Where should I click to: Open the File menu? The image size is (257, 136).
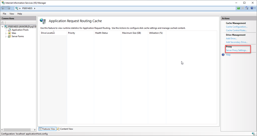pyautogui.click(x=5, y=14)
